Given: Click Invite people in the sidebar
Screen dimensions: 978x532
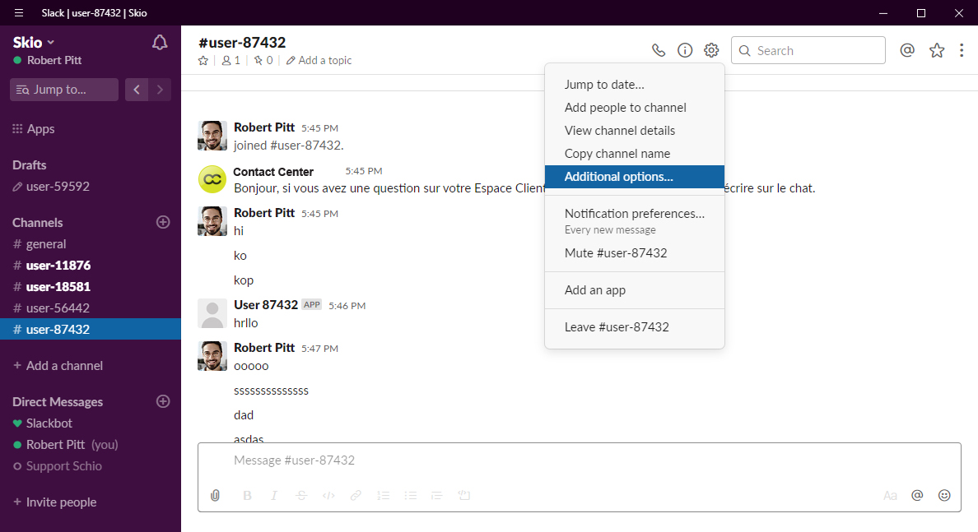Looking at the screenshot, I should coord(55,502).
